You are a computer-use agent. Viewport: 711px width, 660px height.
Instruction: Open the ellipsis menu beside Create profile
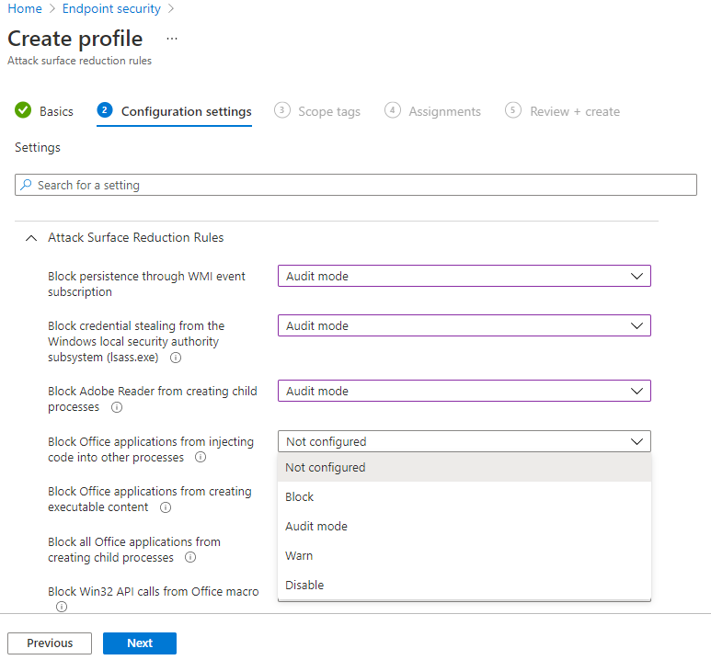point(172,39)
